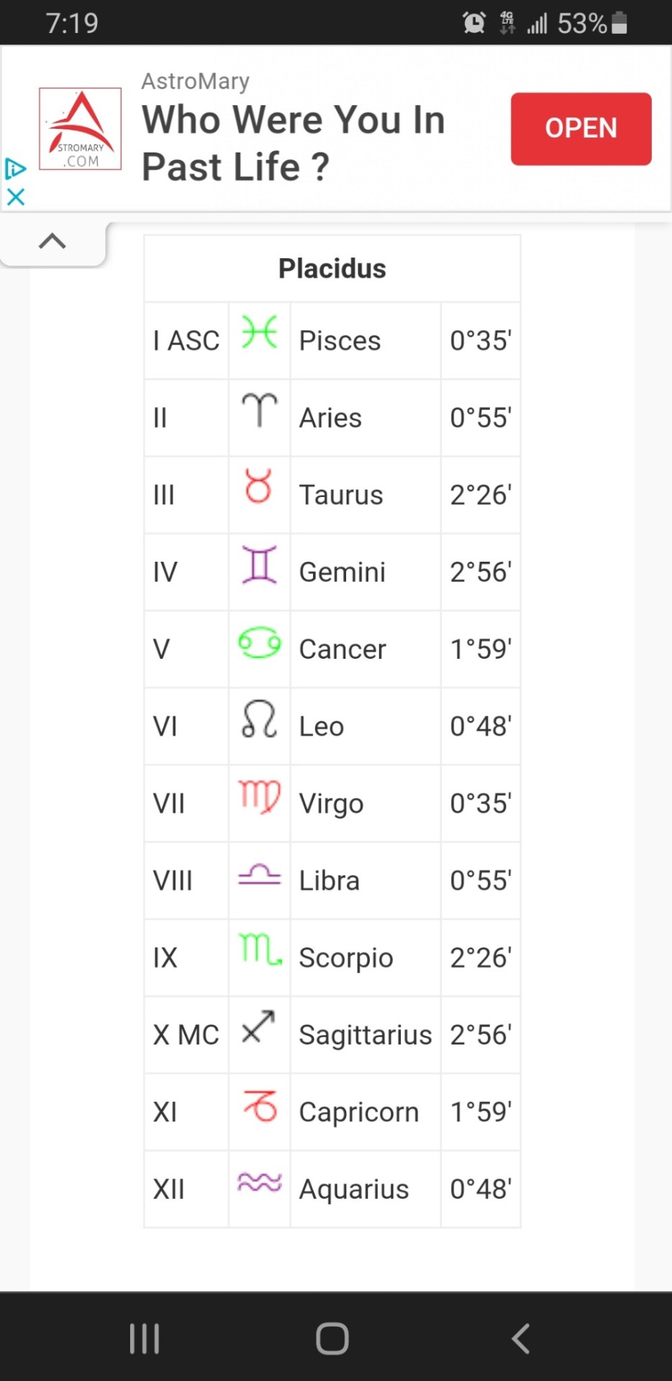Open the AstroMary past life ad headline
The width and height of the screenshot is (672, 1381).
click(x=294, y=143)
